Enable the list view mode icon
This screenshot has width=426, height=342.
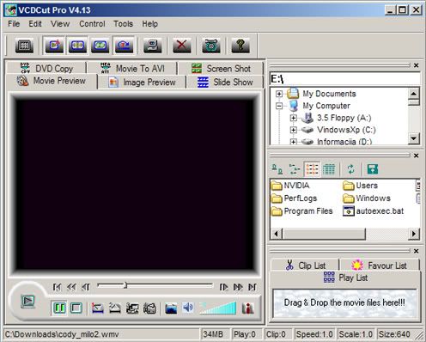pyautogui.click(x=312, y=169)
